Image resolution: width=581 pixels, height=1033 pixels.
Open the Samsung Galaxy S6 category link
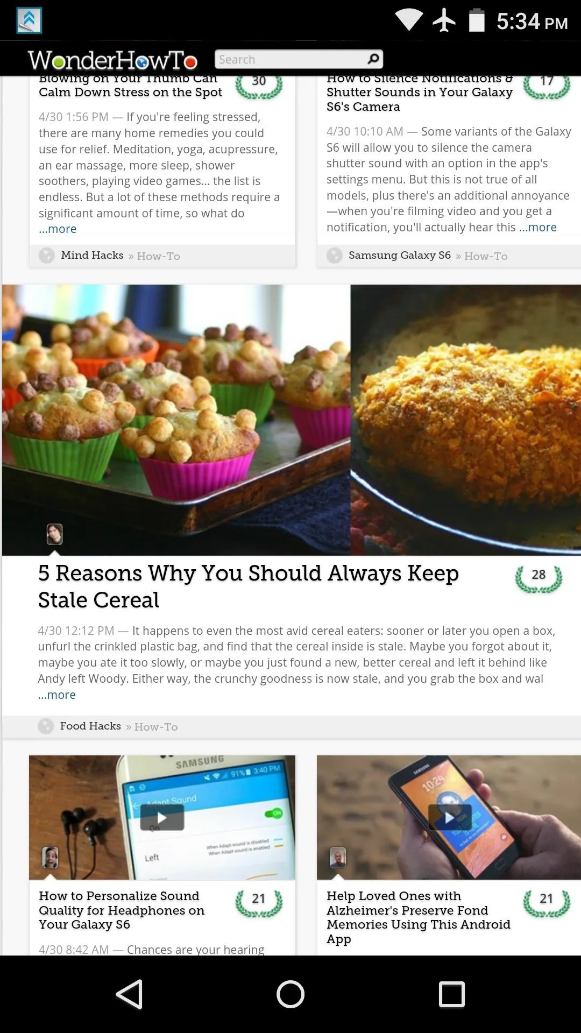400,255
